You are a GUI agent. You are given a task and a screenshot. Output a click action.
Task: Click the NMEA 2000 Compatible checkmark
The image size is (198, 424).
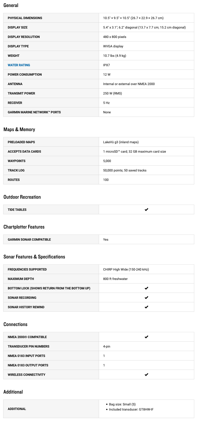pyautogui.click(x=146, y=337)
